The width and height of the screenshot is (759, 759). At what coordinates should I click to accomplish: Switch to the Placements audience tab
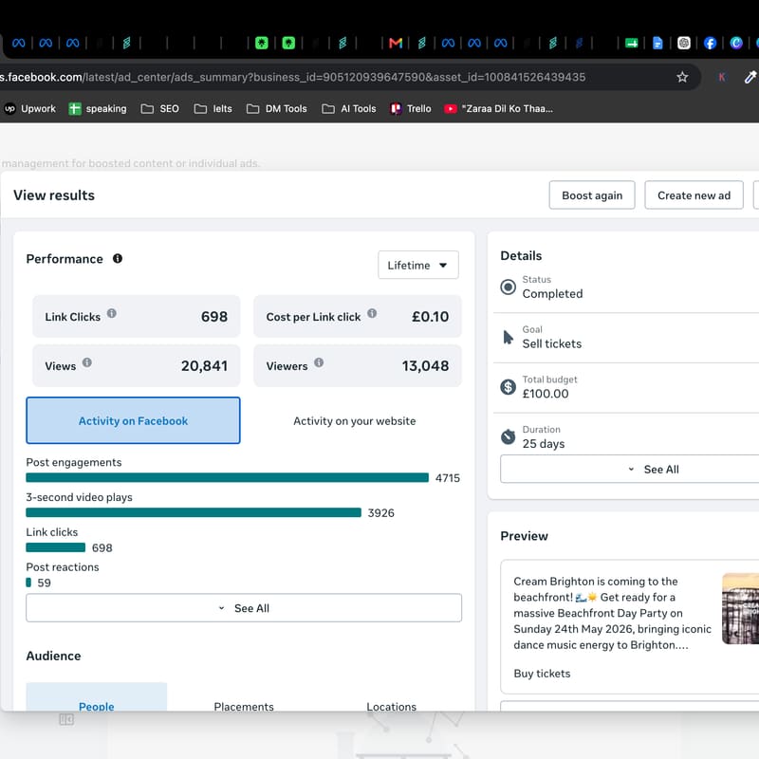point(244,706)
